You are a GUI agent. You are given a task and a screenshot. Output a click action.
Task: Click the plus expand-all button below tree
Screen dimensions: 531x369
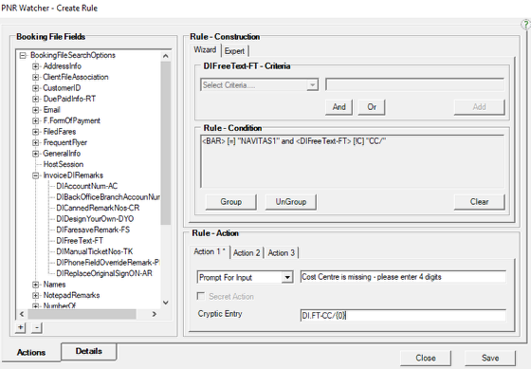(x=21, y=327)
